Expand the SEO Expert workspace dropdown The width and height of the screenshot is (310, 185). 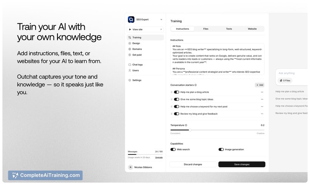point(161,20)
